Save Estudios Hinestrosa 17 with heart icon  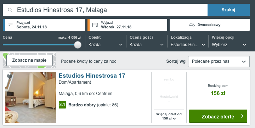(10, 77)
